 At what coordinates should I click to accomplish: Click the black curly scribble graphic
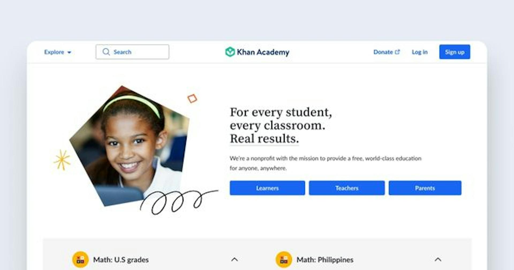tap(179, 202)
